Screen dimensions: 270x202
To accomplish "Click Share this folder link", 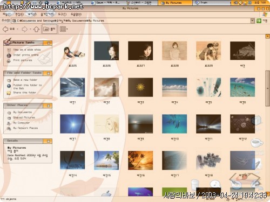I will (x=25, y=93).
